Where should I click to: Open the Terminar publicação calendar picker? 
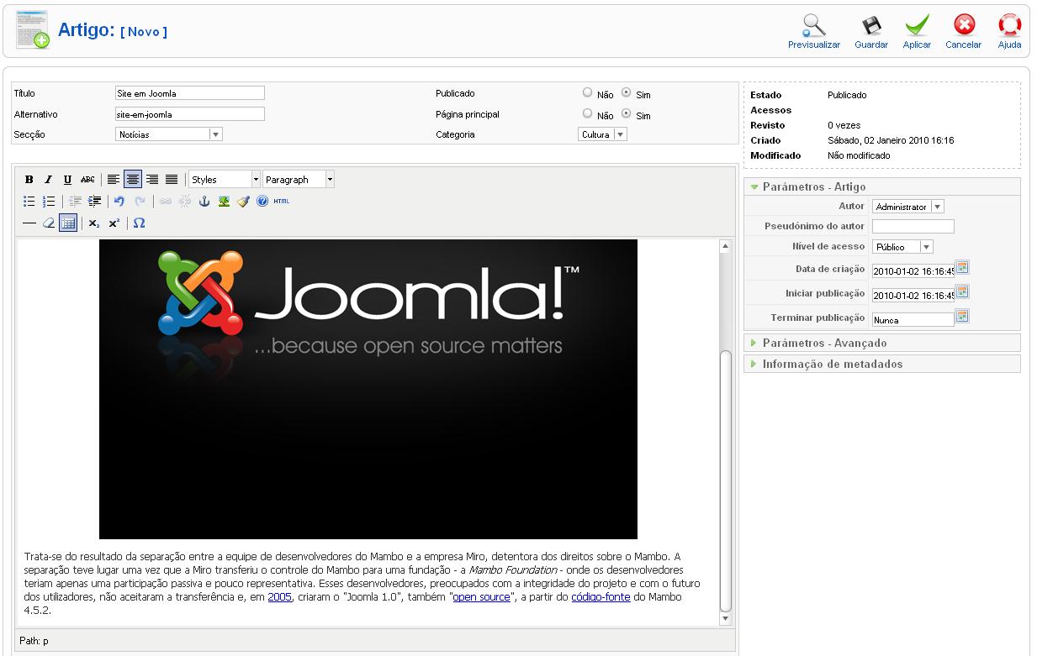coord(963,317)
